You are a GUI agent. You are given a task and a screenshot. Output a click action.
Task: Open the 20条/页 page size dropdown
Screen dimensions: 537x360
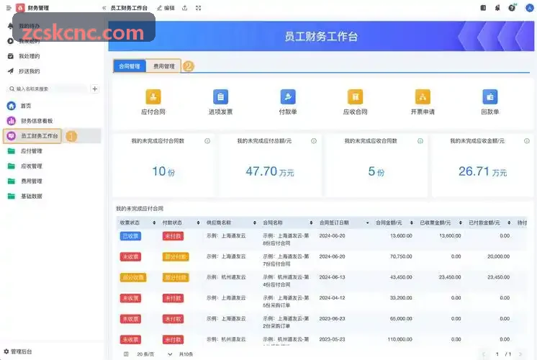click(154, 354)
